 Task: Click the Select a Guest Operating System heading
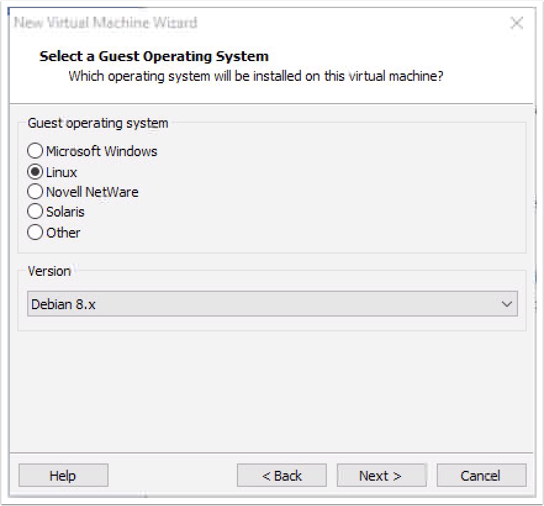pyautogui.click(x=154, y=56)
